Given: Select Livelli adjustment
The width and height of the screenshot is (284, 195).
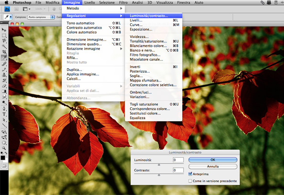Looking at the screenshot, I should click(153, 21).
